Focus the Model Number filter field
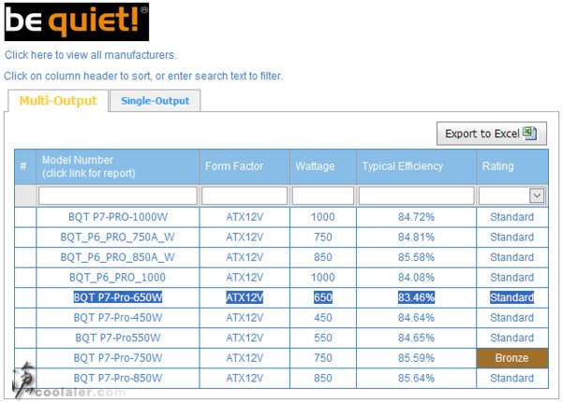This screenshot has width=562, height=402. click(118, 195)
